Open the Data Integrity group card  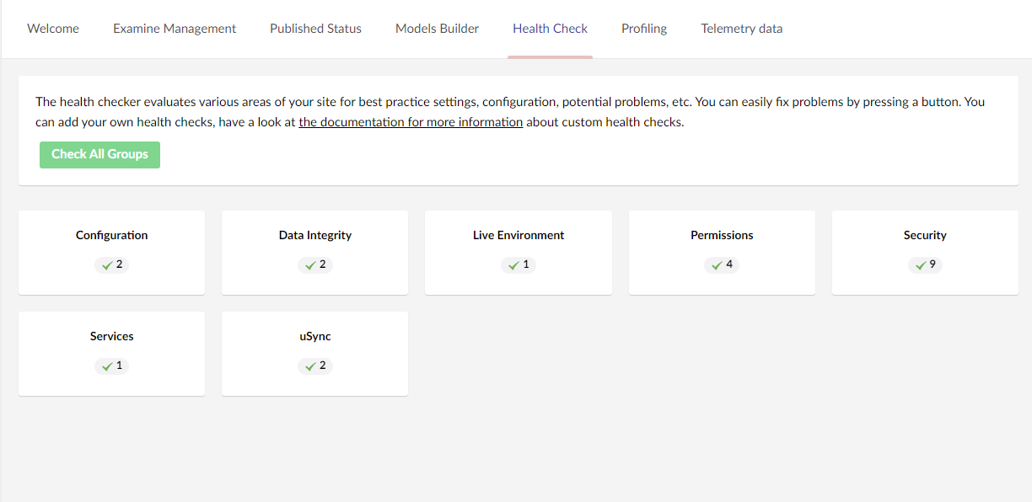click(x=314, y=253)
